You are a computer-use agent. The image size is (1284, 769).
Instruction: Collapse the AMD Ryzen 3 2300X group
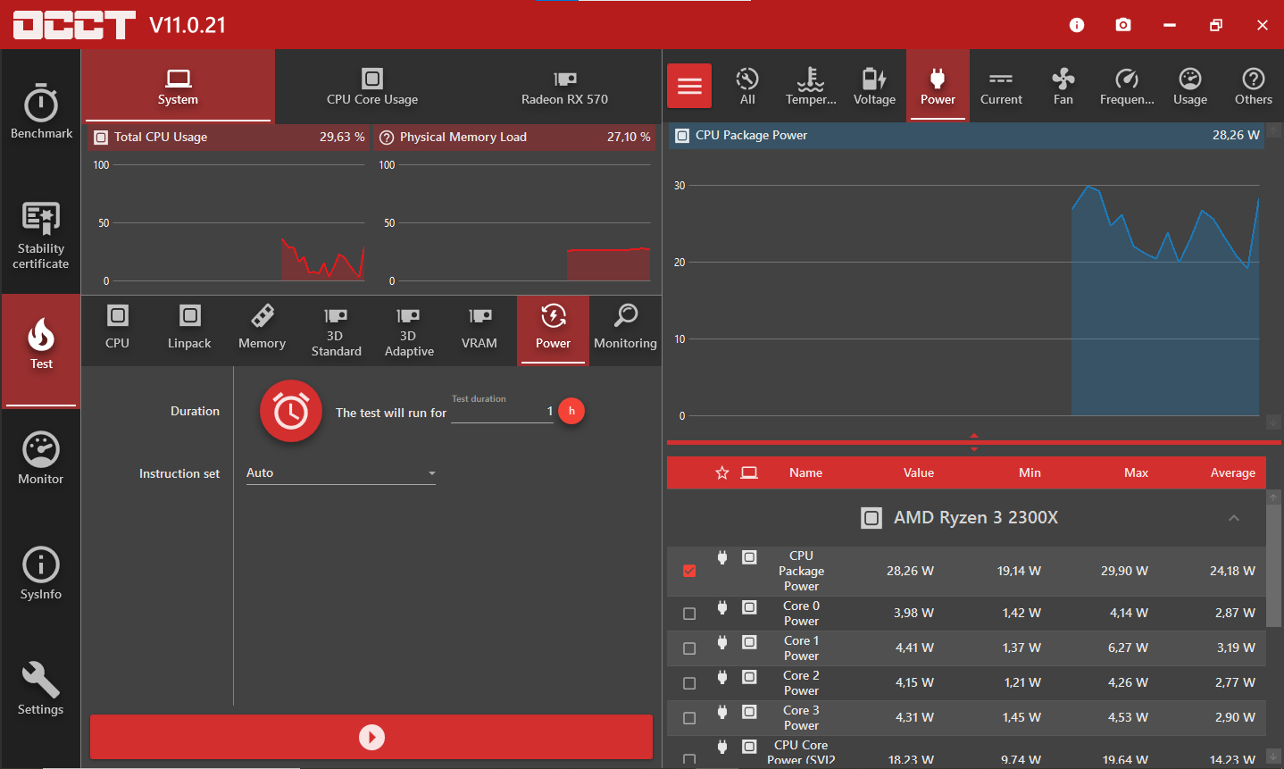[x=1234, y=518]
